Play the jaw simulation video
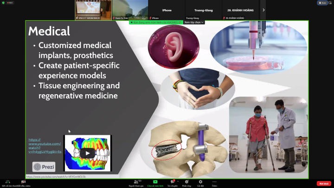Screen dimensions: 334x188 (88, 153)
